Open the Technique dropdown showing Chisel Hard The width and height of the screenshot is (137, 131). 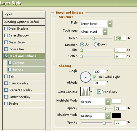(94, 32)
